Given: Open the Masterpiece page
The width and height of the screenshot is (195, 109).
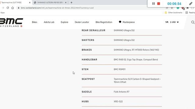Looking at the screenshot, I should pos(129,22).
